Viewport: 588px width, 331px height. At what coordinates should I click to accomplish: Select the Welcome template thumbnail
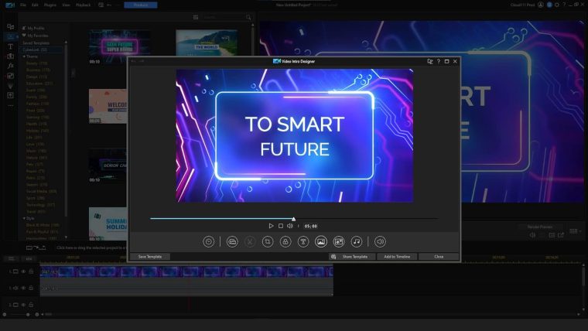[x=108, y=106]
